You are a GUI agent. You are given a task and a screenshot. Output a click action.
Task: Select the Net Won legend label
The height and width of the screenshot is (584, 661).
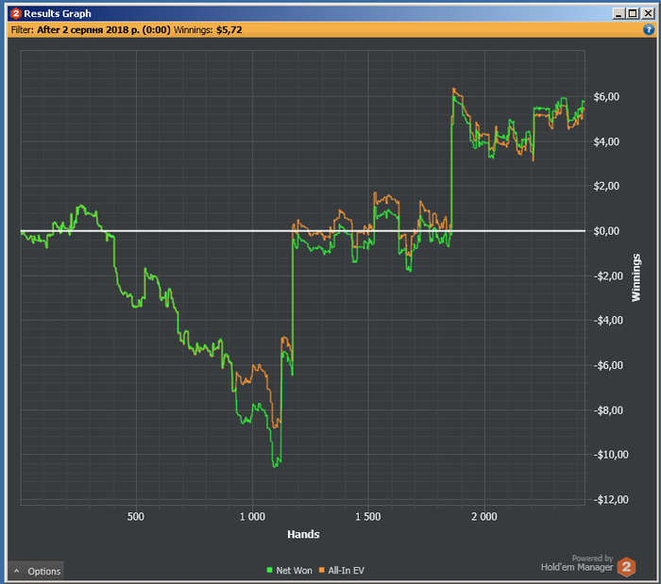pos(294,571)
